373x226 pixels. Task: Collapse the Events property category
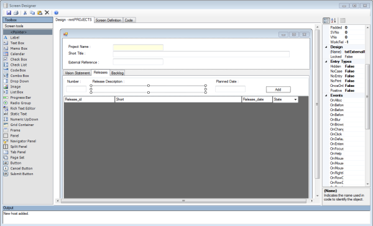point(326,96)
